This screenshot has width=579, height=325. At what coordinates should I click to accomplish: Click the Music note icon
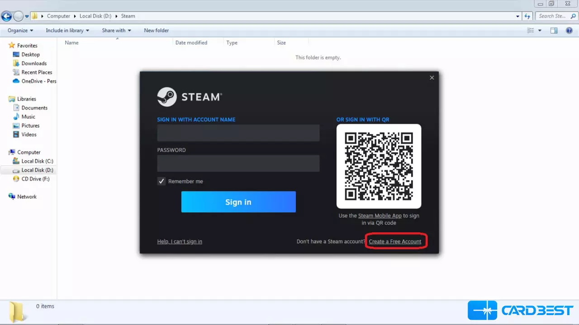point(16,117)
